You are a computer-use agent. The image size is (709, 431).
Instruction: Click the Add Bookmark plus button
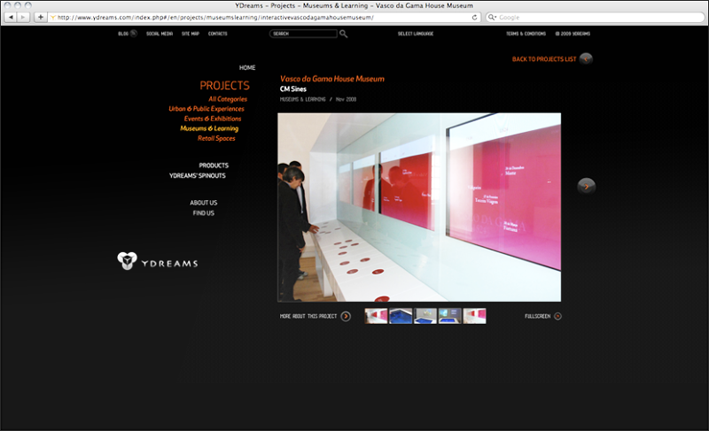41,17
